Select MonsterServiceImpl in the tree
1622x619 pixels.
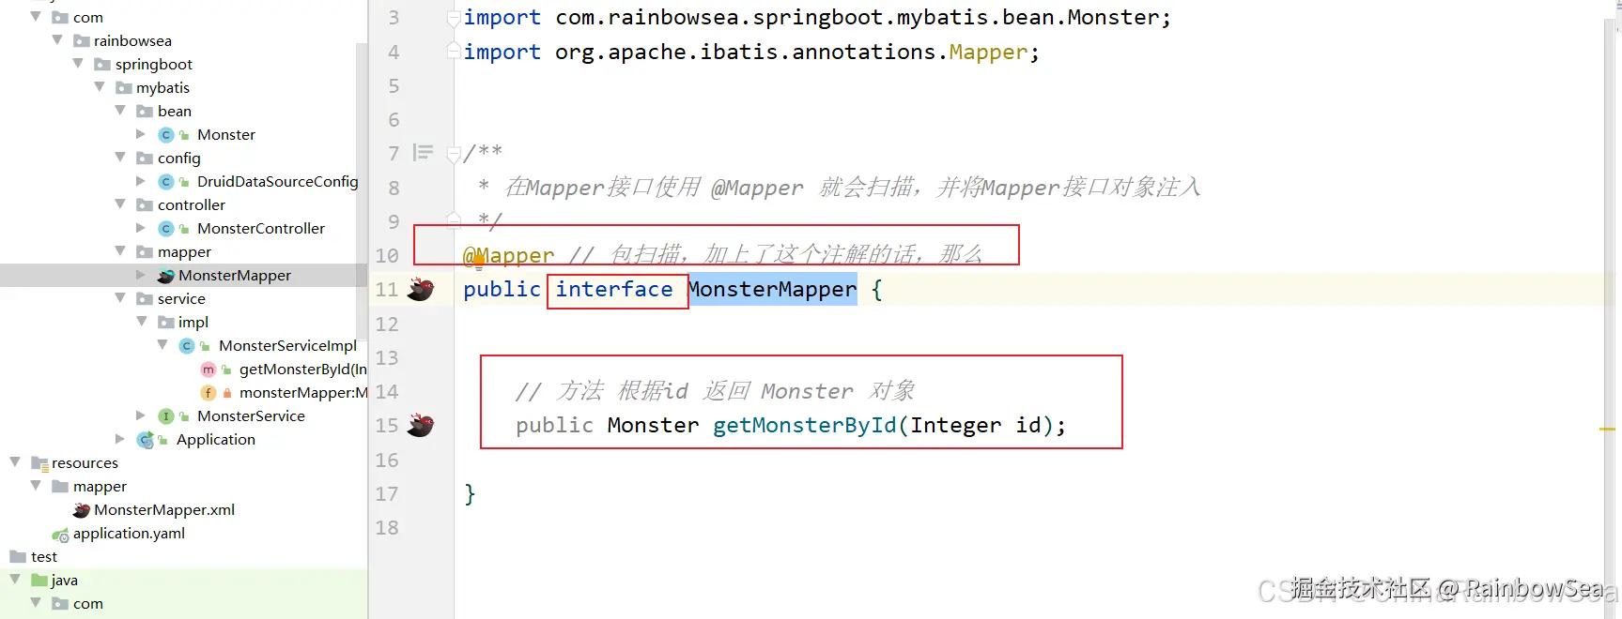click(287, 346)
